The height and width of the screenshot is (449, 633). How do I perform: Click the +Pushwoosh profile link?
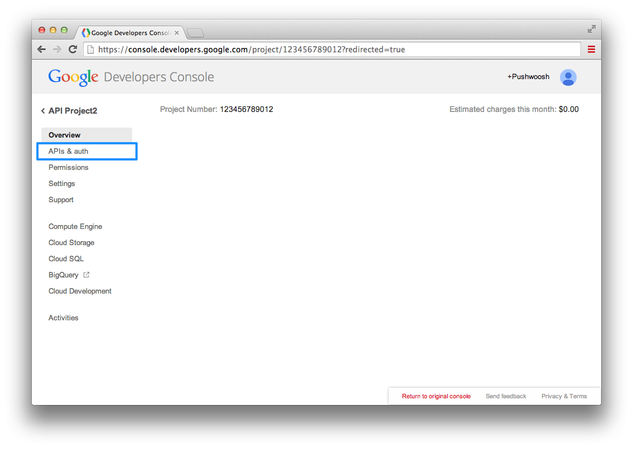pyautogui.click(x=528, y=77)
